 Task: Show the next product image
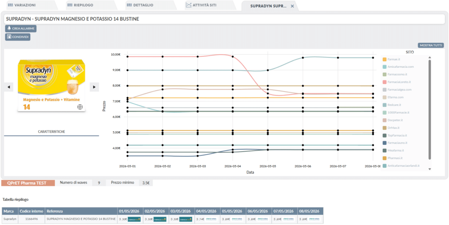pos(94,87)
